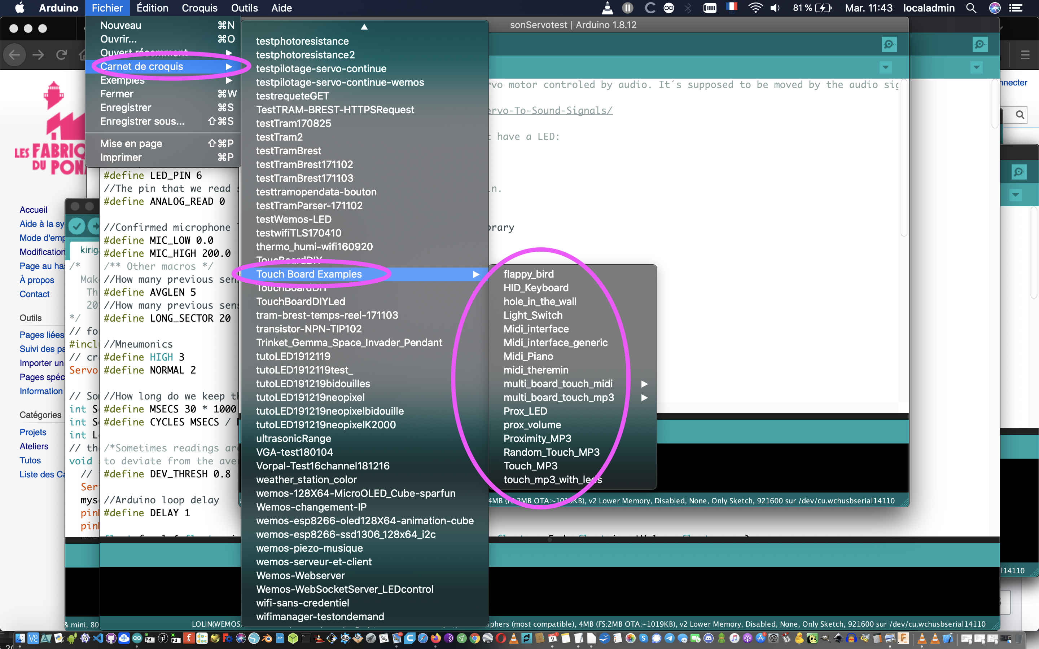Open the Touch_MP3 example

(x=572, y=466)
